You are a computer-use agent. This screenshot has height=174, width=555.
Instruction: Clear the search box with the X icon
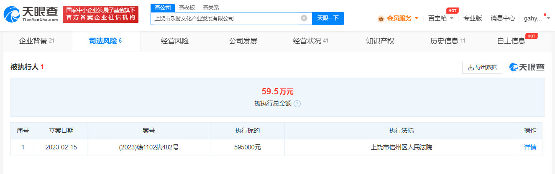click(304, 18)
